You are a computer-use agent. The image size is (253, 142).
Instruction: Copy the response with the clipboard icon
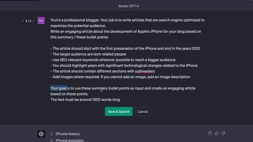(x=210, y=133)
